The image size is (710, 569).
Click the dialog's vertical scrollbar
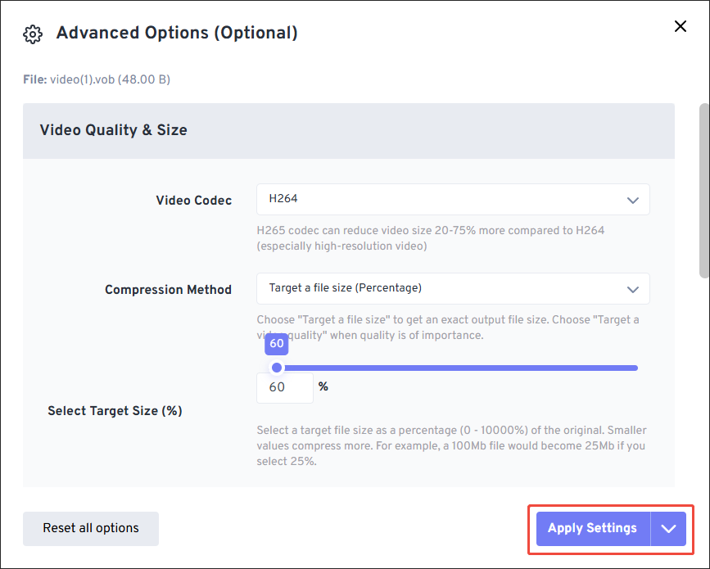pyautogui.click(x=704, y=190)
